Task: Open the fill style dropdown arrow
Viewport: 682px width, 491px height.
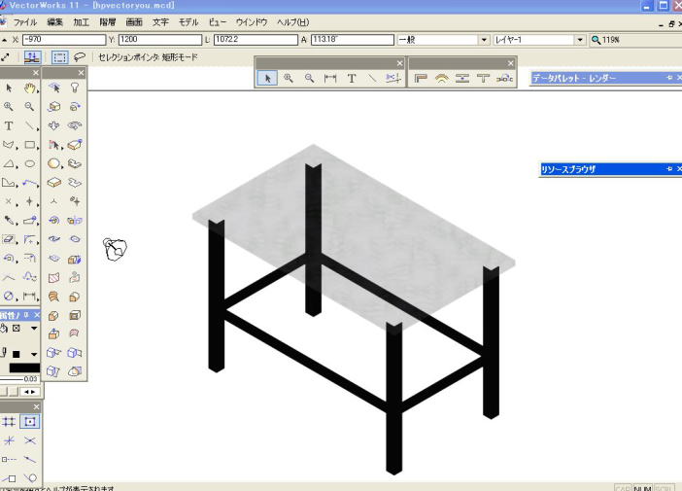Action: coord(34,329)
